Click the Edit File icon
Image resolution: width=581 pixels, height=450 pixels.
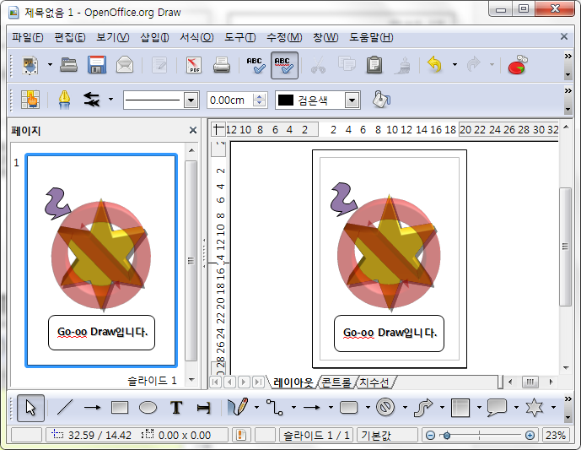[159, 65]
